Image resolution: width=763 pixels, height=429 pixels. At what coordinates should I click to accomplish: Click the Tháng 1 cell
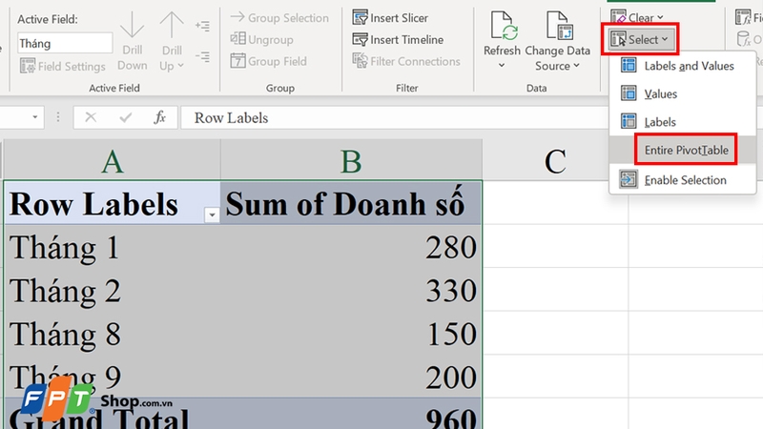[112, 247]
